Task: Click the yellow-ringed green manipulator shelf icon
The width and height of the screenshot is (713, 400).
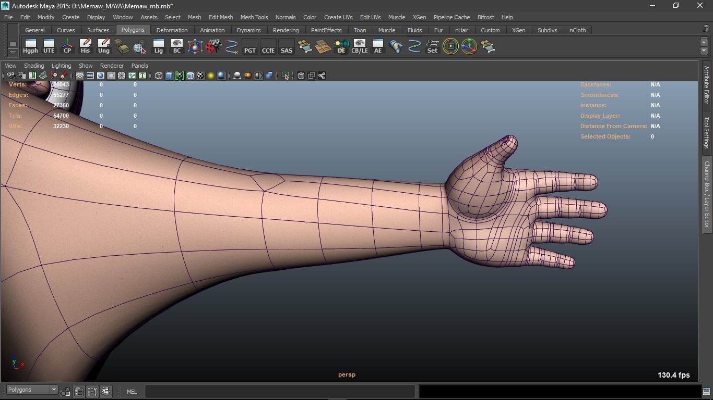Action: pos(450,46)
